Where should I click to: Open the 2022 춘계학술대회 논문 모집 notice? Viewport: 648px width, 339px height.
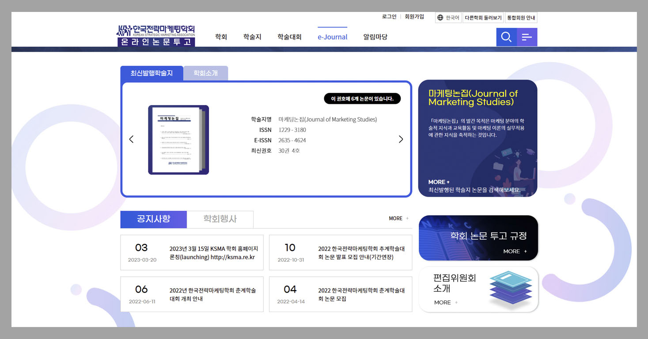341,294
